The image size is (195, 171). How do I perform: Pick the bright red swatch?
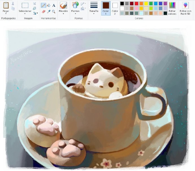[136, 4]
